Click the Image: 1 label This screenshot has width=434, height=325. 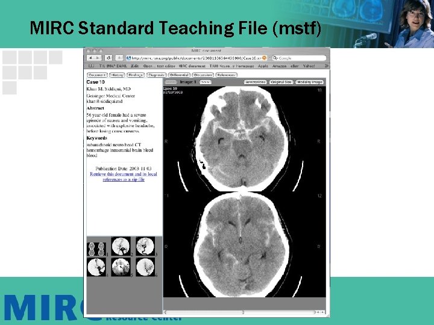(x=188, y=82)
